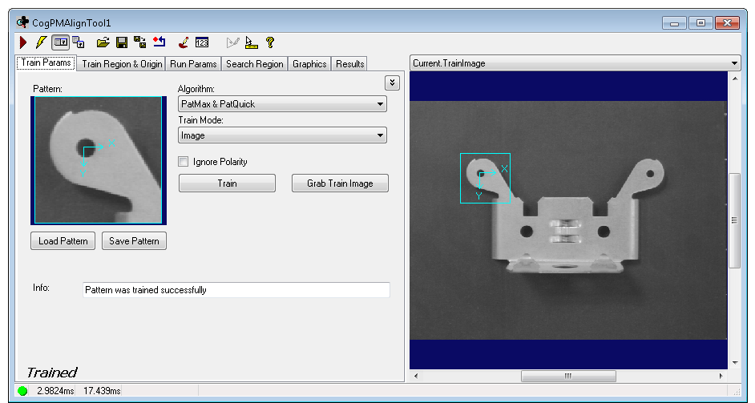This screenshot has height=403, width=755.
Task: Click the red paintbrush masking icon
Action: point(183,42)
